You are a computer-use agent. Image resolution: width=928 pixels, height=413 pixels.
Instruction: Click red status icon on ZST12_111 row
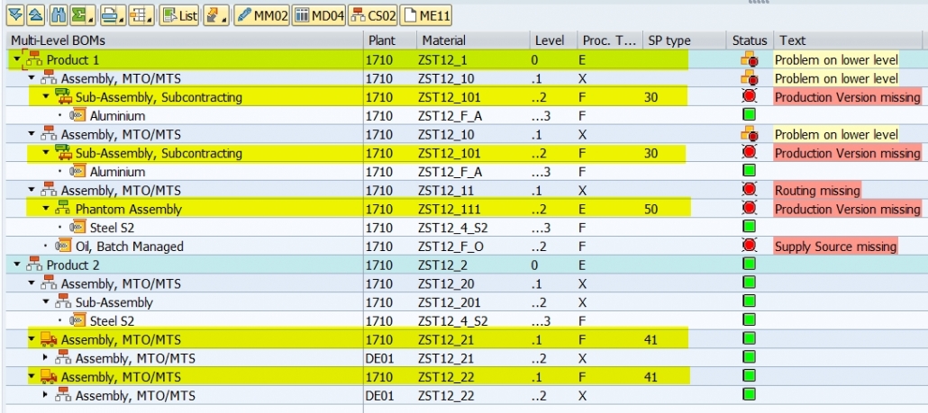750,209
